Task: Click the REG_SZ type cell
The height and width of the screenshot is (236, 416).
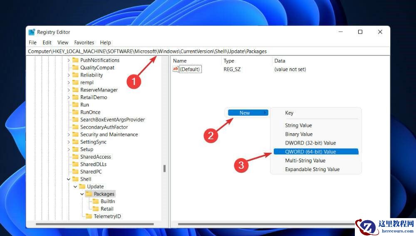Action: pyautogui.click(x=232, y=69)
